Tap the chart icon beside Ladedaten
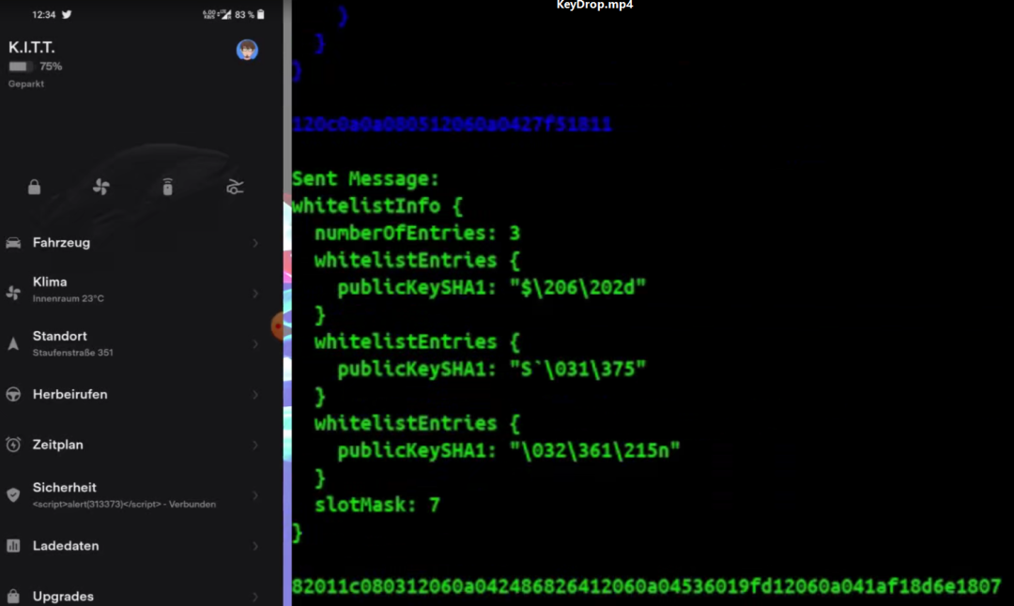1014x606 pixels. pyautogui.click(x=13, y=546)
